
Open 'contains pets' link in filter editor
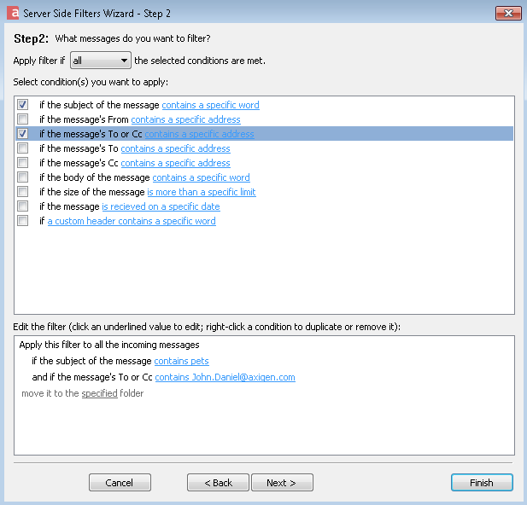pyautogui.click(x=181, y=361)
